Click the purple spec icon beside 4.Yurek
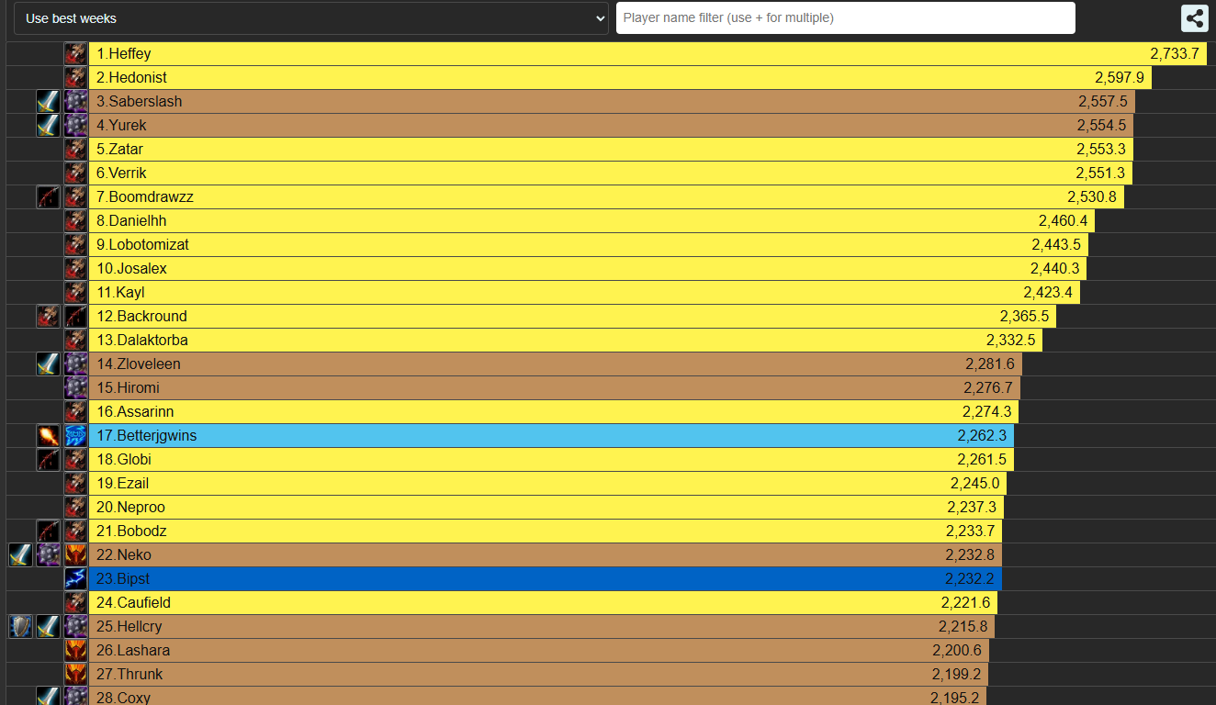 coord(76,125)
